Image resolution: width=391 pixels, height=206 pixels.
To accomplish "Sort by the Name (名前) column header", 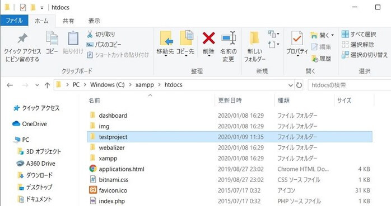I will [150, 100].
